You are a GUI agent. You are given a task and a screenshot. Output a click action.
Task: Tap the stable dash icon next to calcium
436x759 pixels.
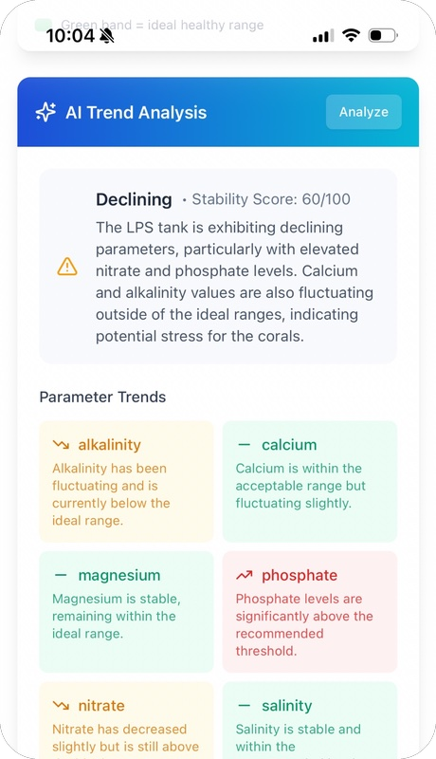click(245, 444)
